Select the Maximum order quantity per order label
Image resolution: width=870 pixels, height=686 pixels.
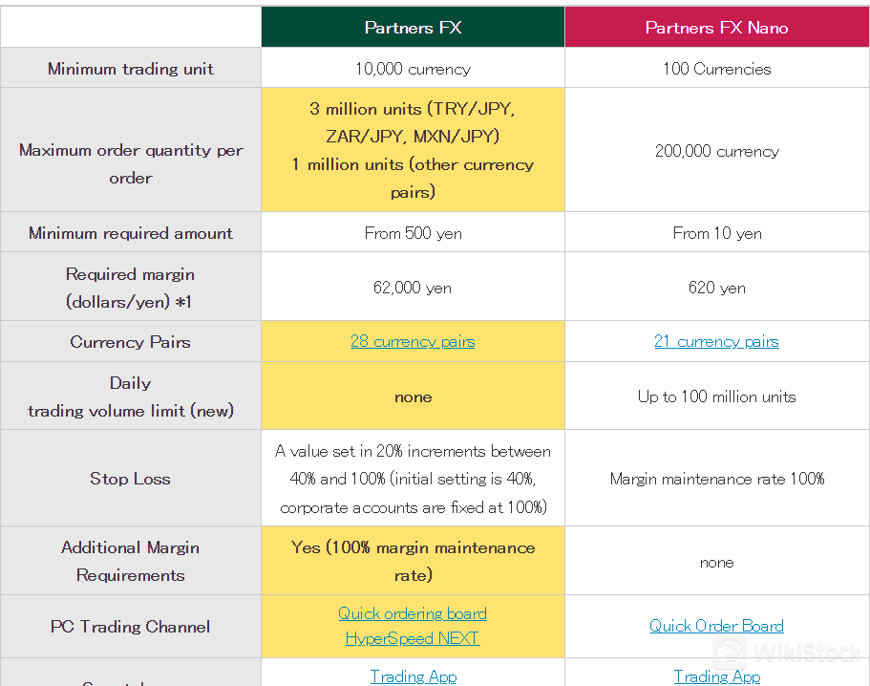click(131, 150)
